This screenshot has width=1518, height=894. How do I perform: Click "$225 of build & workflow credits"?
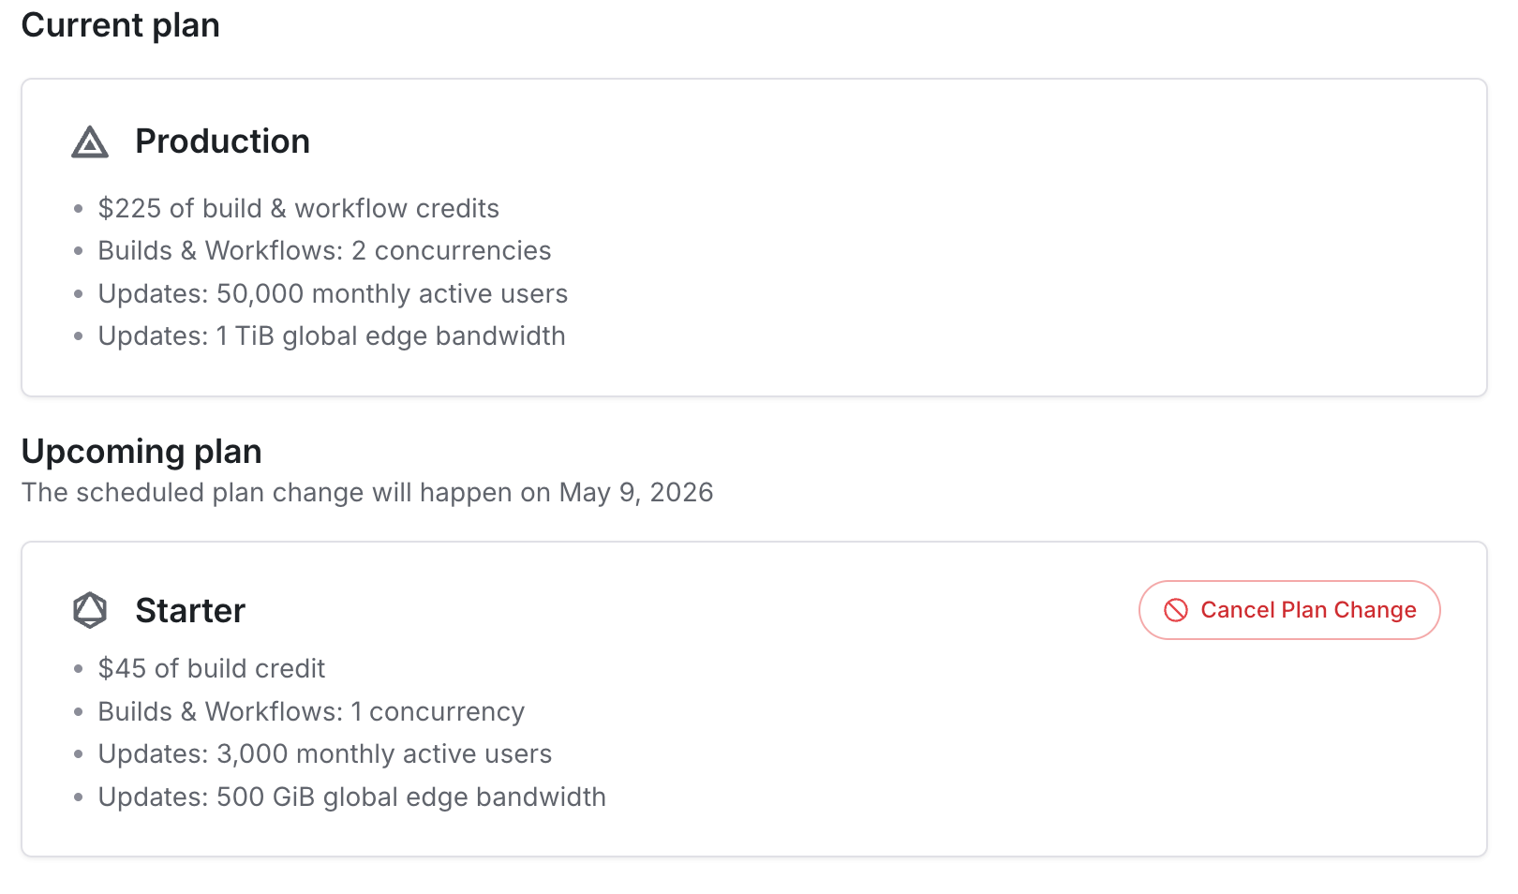click(298, 208)
